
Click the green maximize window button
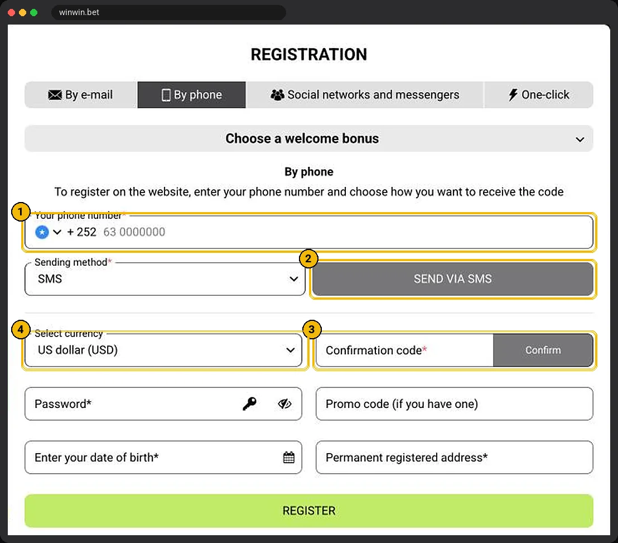point(34,13)
